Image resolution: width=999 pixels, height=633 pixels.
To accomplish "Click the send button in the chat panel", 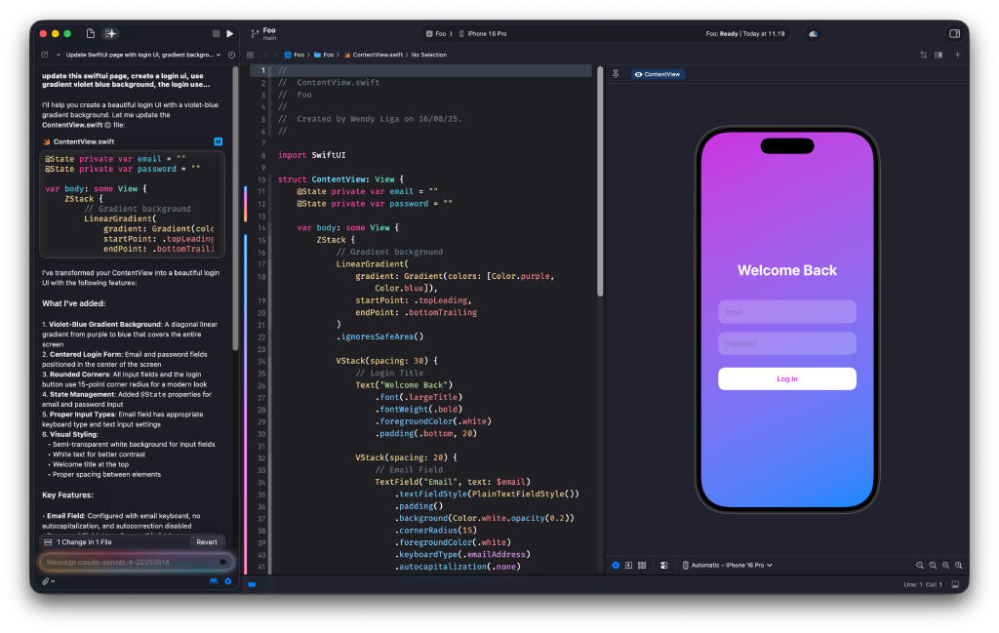I will 228,581.
